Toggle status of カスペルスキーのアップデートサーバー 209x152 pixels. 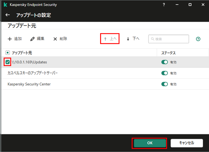pyautogui.click(x=164, y=73)
